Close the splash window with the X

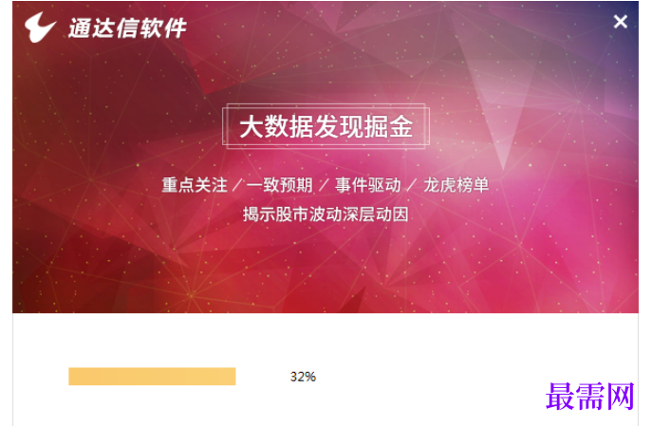click(620, 22)
